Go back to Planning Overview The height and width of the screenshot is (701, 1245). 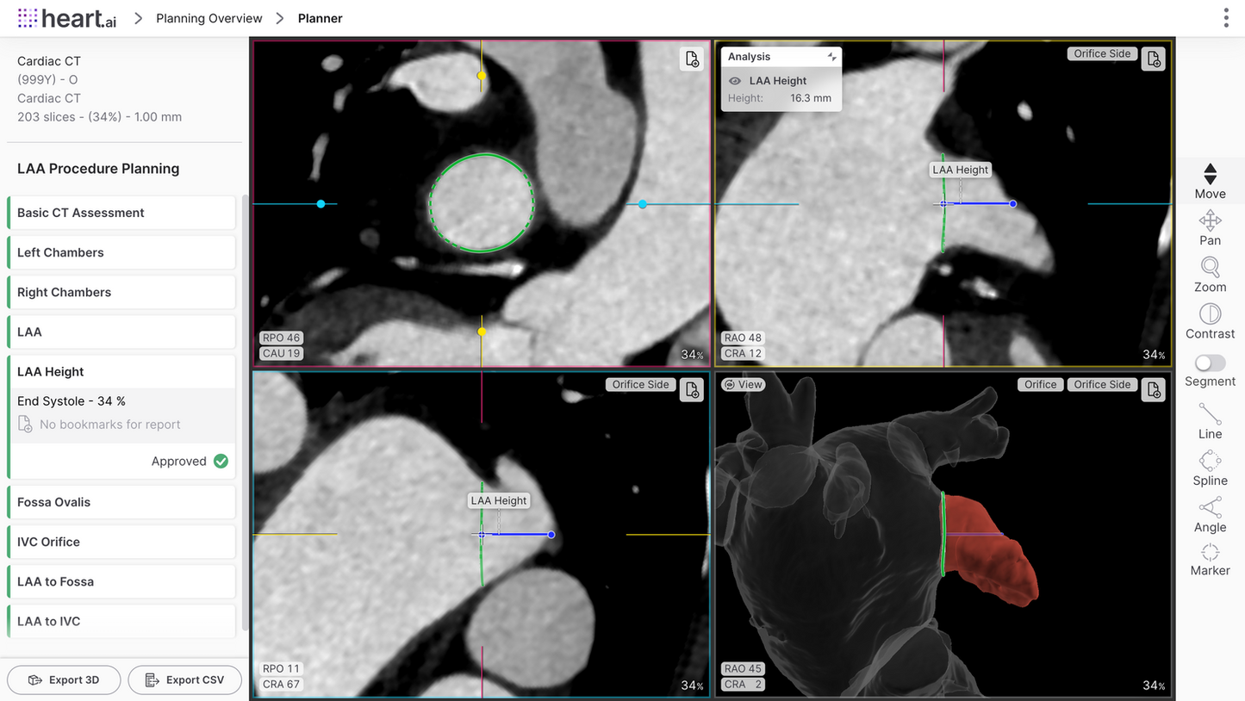tap(209, 18)
